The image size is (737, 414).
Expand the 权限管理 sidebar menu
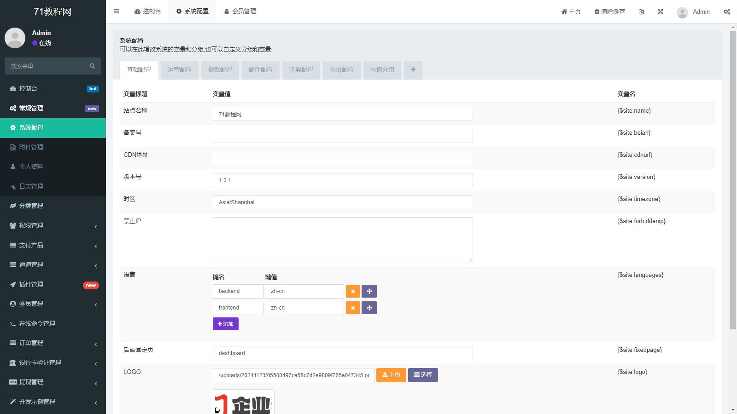(53, 225)
